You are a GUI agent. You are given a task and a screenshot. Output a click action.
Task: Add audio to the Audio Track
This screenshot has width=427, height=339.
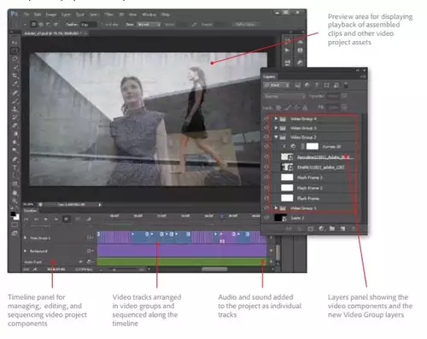90,261
